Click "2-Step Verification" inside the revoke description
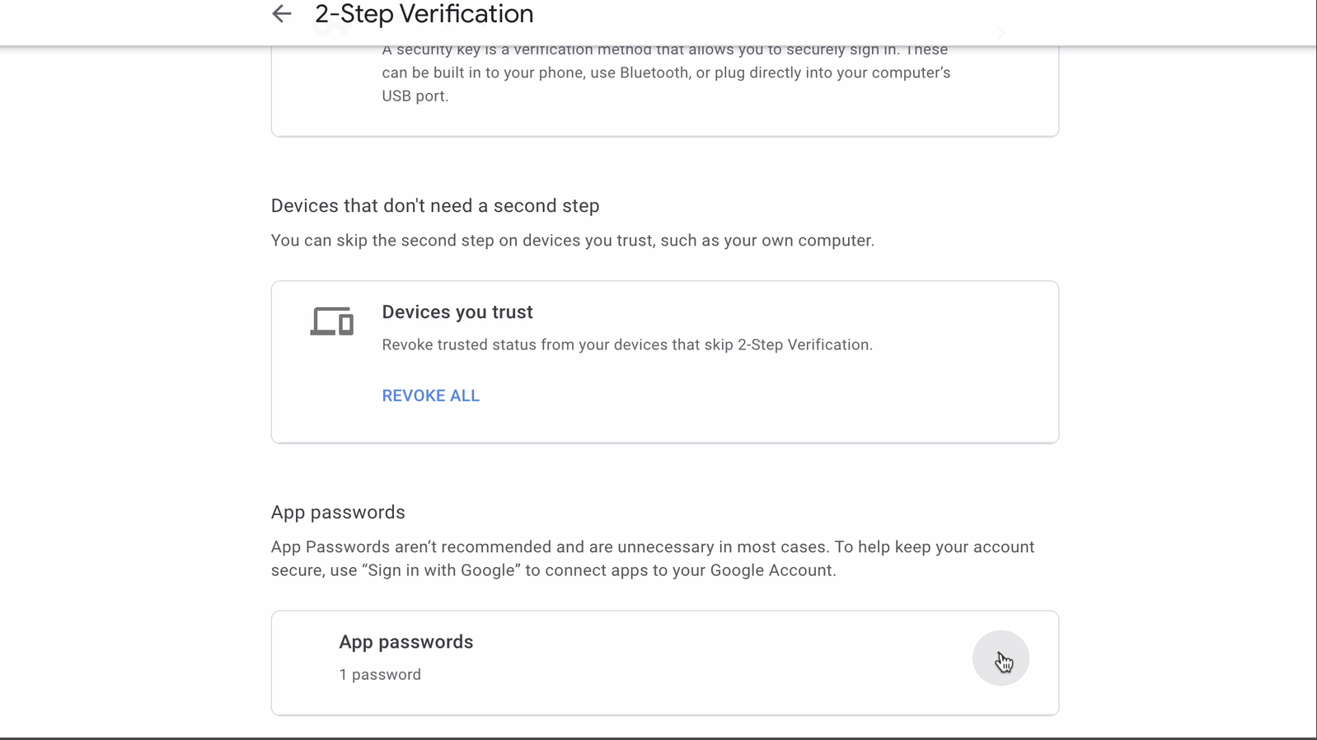Image resolution: width=1317 pixels, height=740 pixels. click(804, 345)
